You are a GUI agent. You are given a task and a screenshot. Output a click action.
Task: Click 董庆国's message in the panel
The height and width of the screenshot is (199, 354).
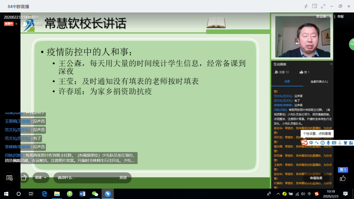pyautogui.click(x=303, y=148)
